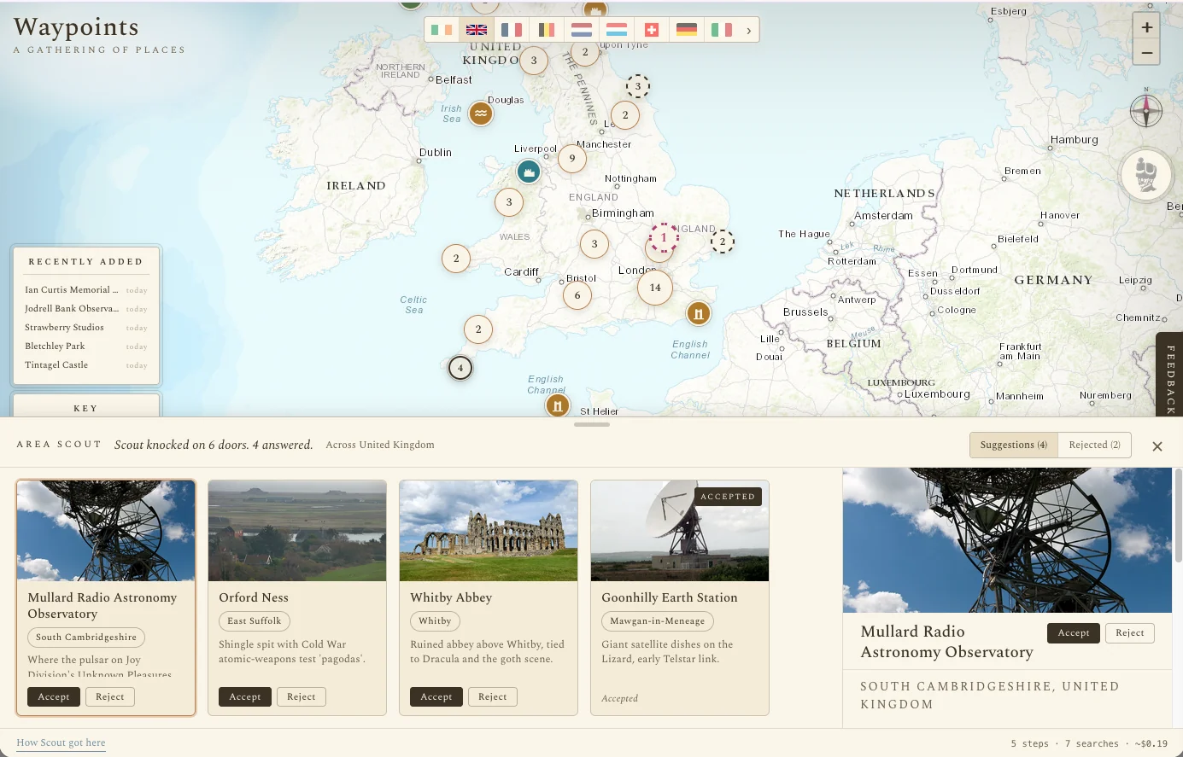The image size is (1183, 757).
Task: Open the waves marker in the Irish Sea
Action: pyautogui.click(x=481, y=114)
